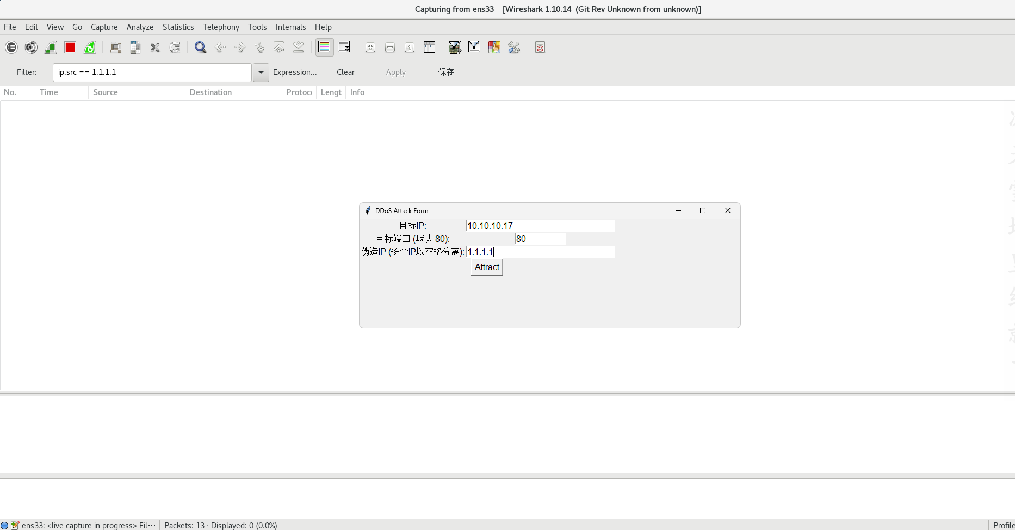Open the Analyze menu

point(140,27)
